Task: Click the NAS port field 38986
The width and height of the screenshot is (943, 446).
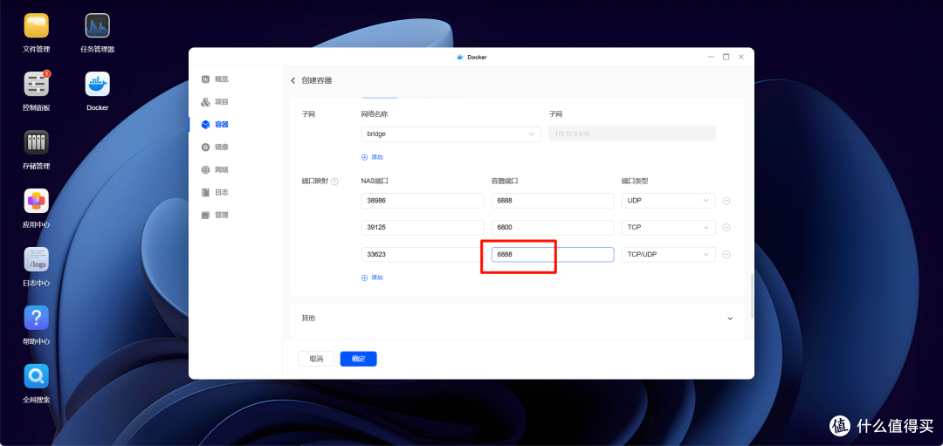Action: [423, 201]
